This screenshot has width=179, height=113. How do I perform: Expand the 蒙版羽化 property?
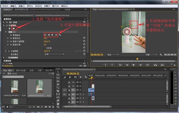8,38
